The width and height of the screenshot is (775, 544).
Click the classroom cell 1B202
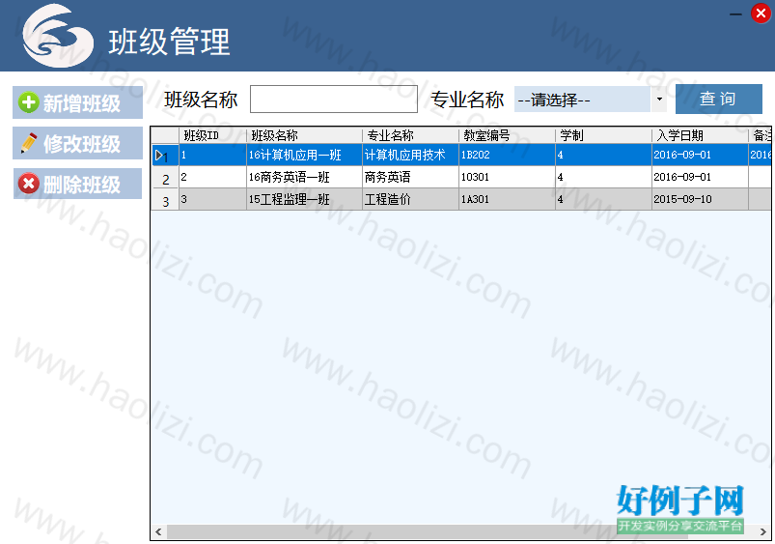point(507,155)
